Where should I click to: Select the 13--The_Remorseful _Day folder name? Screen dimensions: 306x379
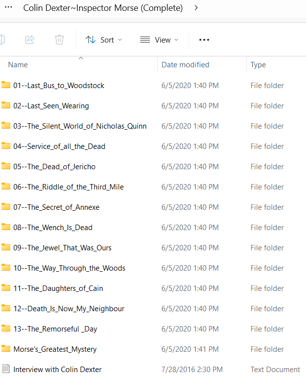55,329
